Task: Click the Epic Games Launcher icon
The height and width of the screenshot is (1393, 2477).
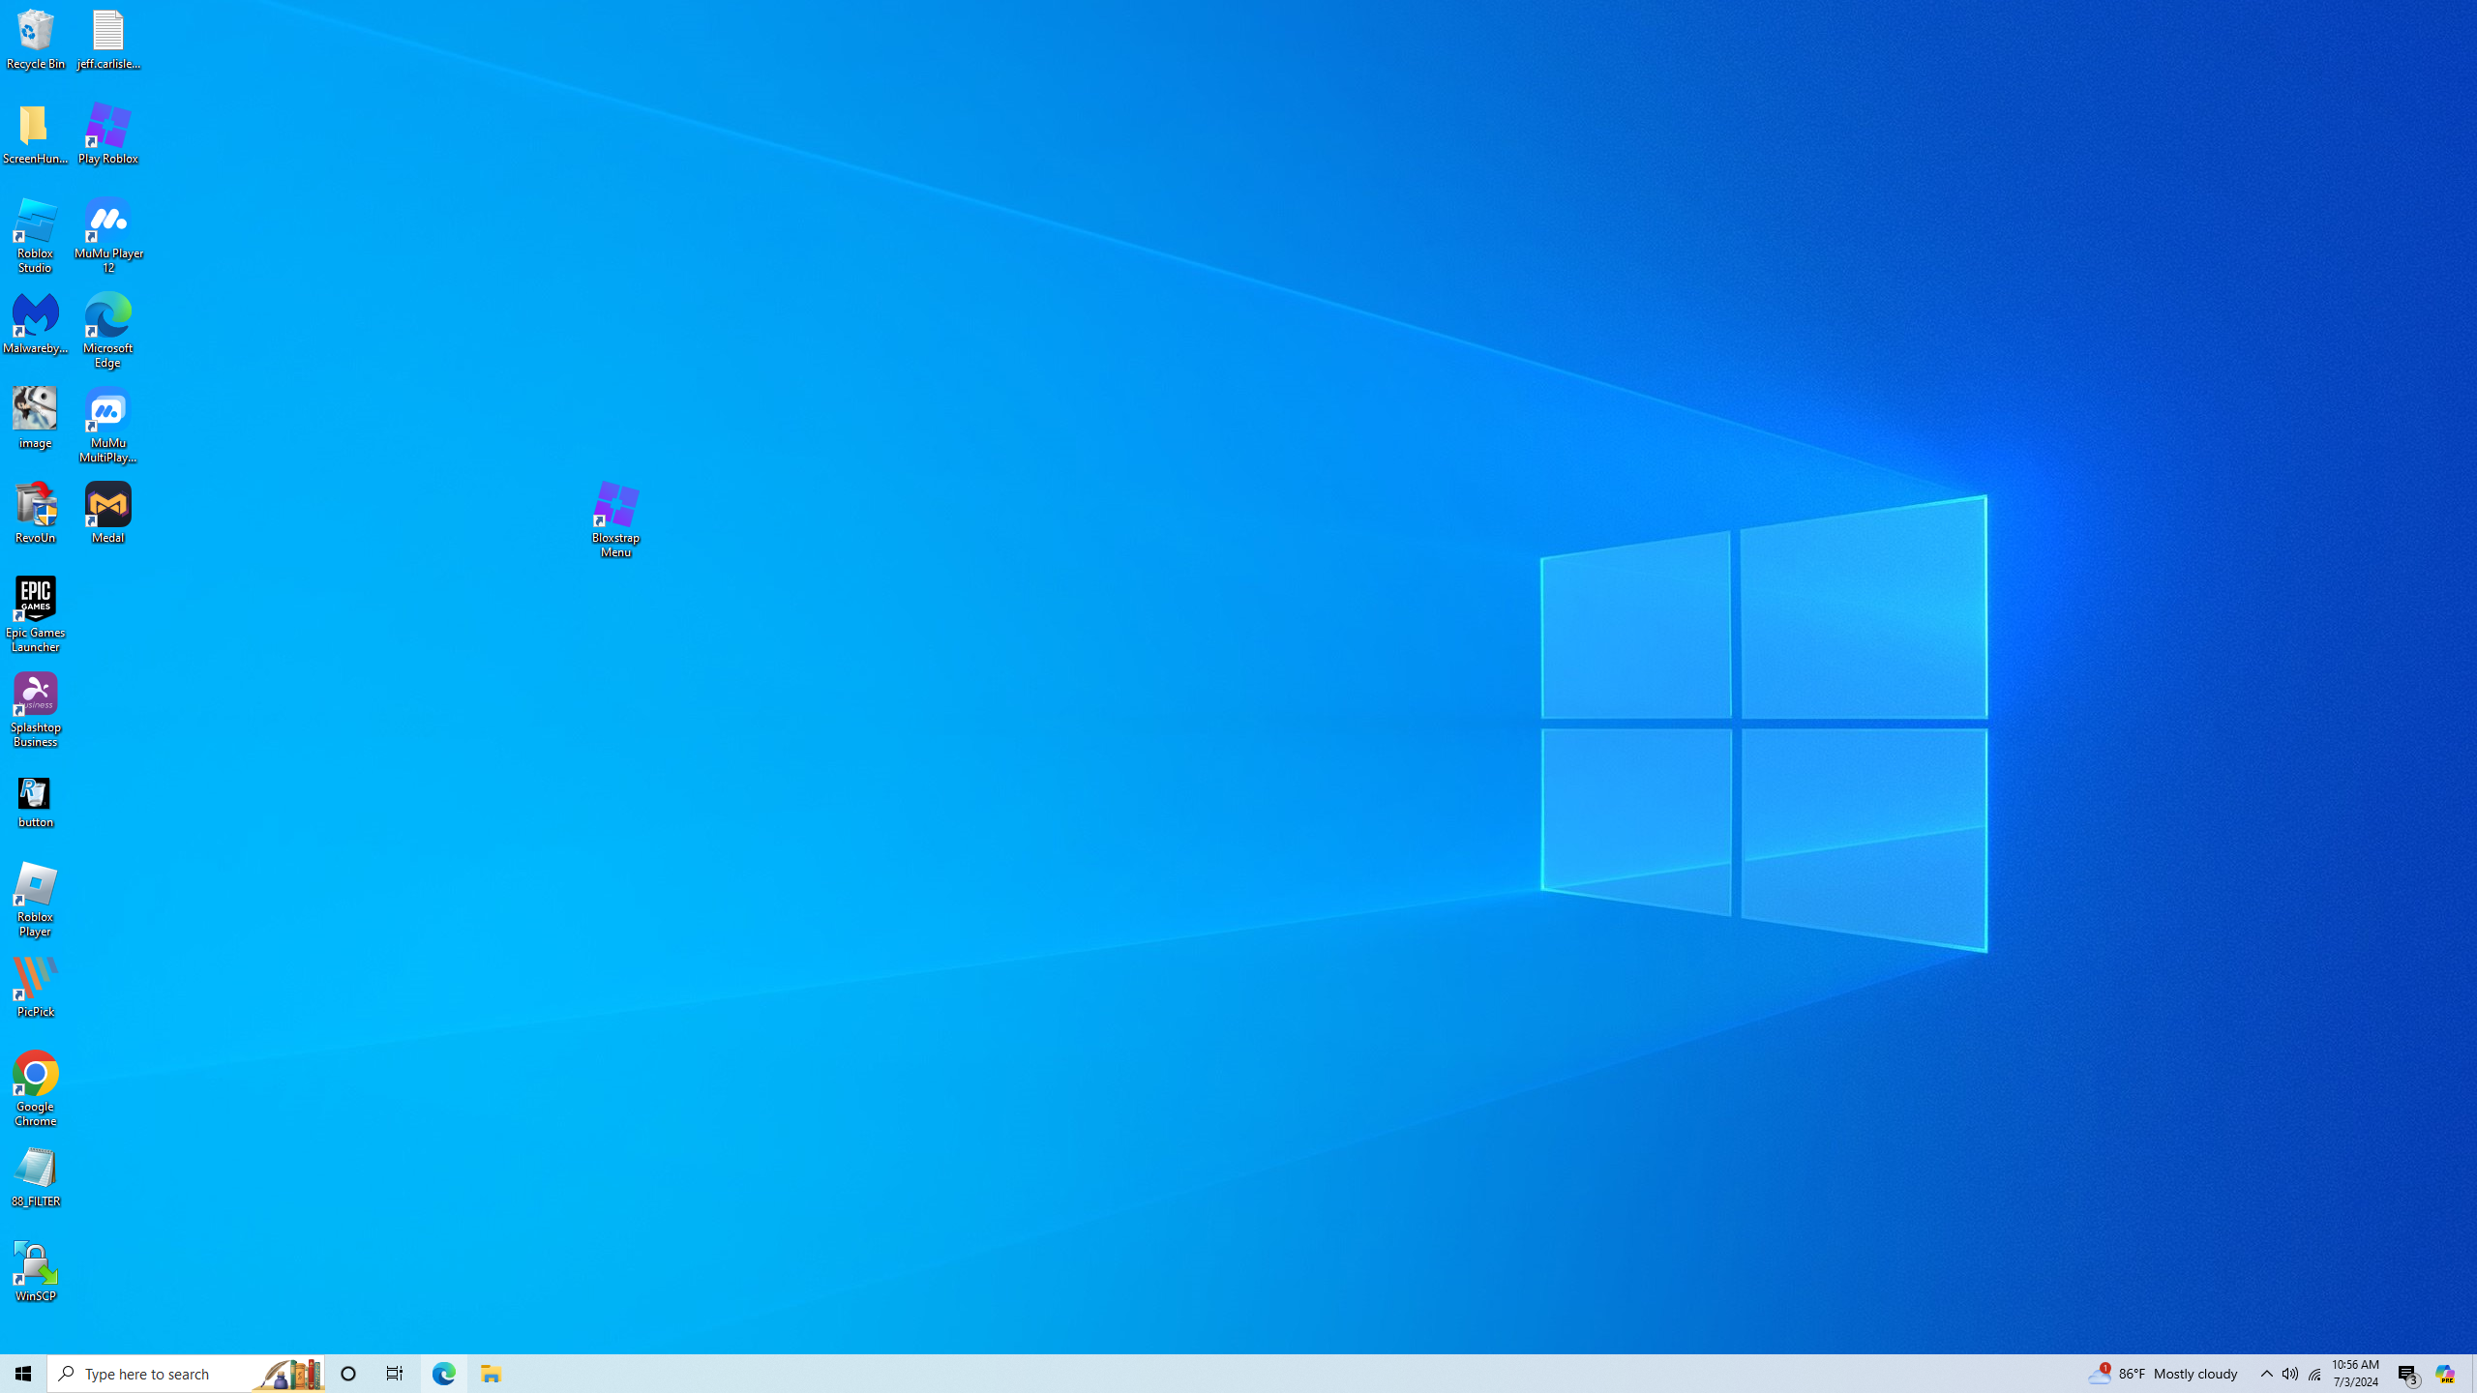Action: click(x=36, y=614)
